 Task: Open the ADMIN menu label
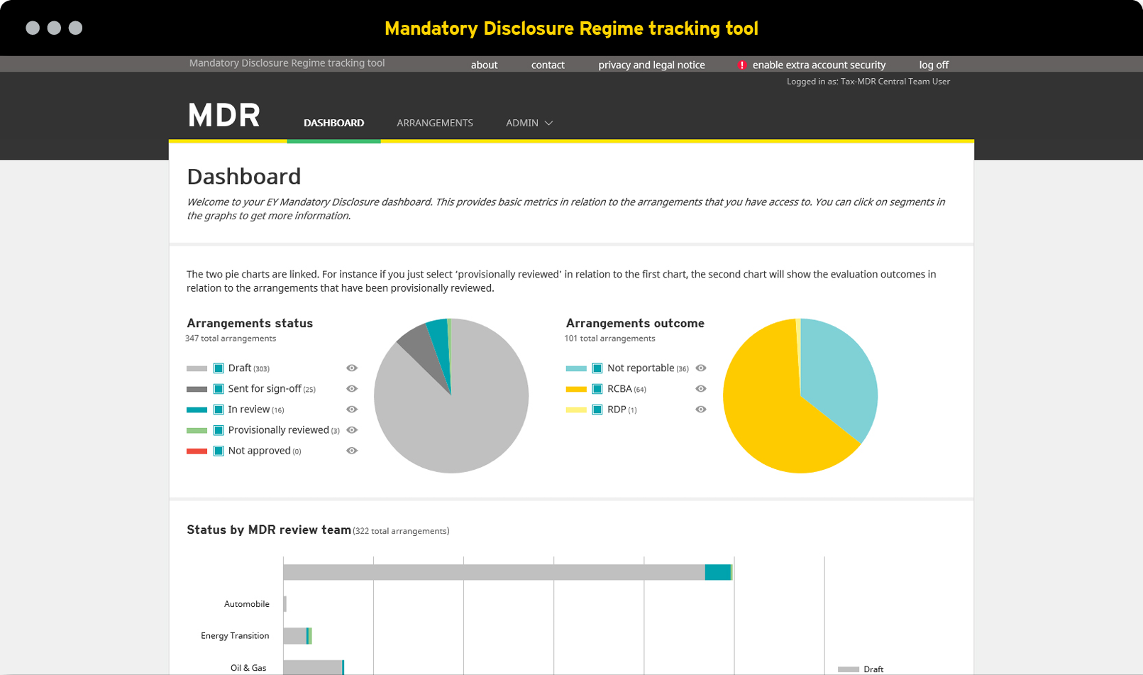coord(522,123)
